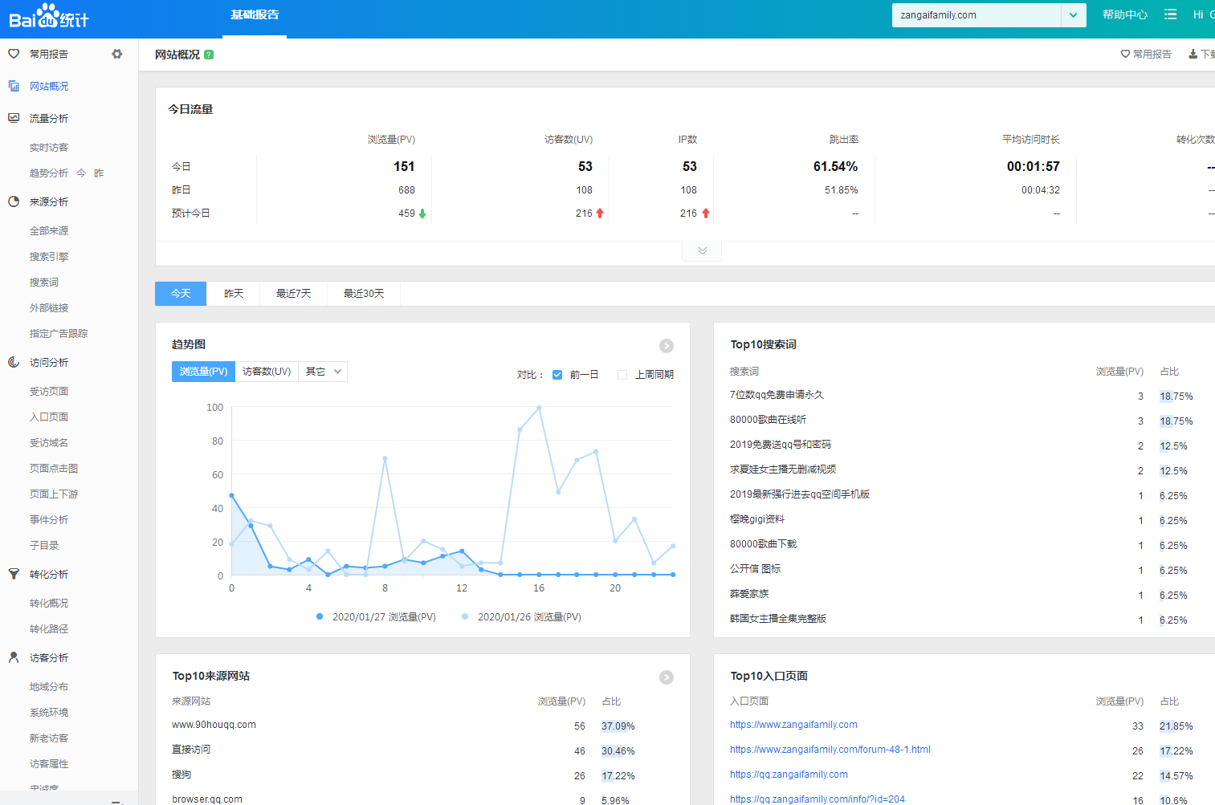The image size is (1215, 805).
Task: Open the 其它 metric dropdown
Action: click(x=323, y=372)
